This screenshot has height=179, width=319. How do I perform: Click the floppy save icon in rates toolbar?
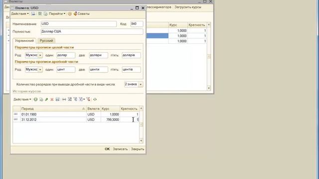click(x=58, y=99)
